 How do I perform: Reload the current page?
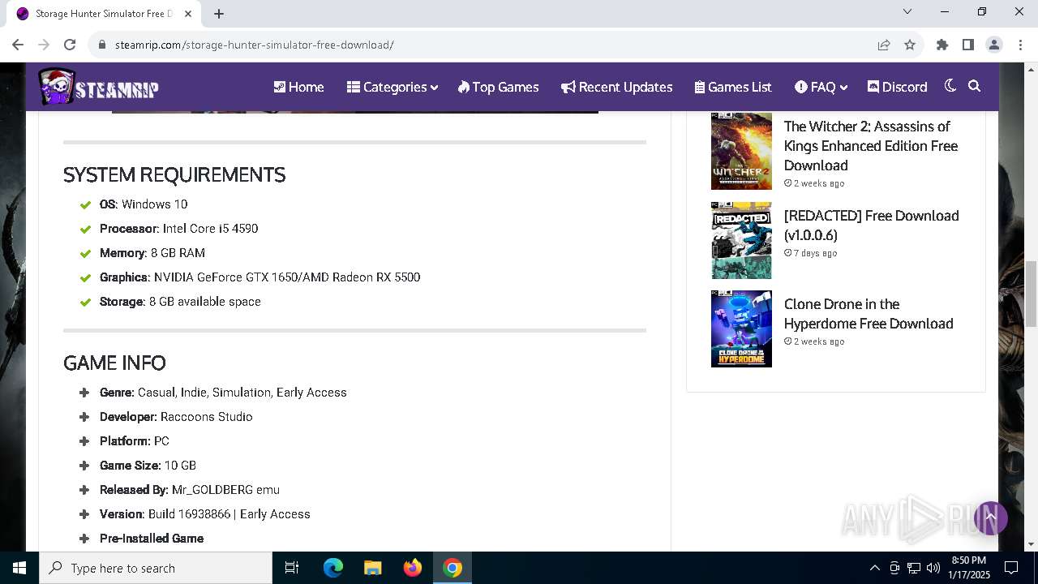tap(70, 45)
